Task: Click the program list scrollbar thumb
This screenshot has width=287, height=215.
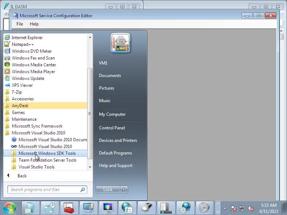Action: point(90,114)
